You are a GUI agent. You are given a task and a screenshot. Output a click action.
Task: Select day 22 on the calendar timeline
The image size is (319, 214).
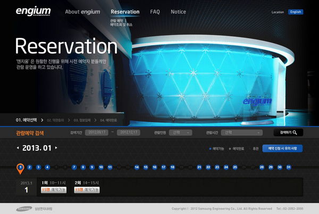coord(208,167)
